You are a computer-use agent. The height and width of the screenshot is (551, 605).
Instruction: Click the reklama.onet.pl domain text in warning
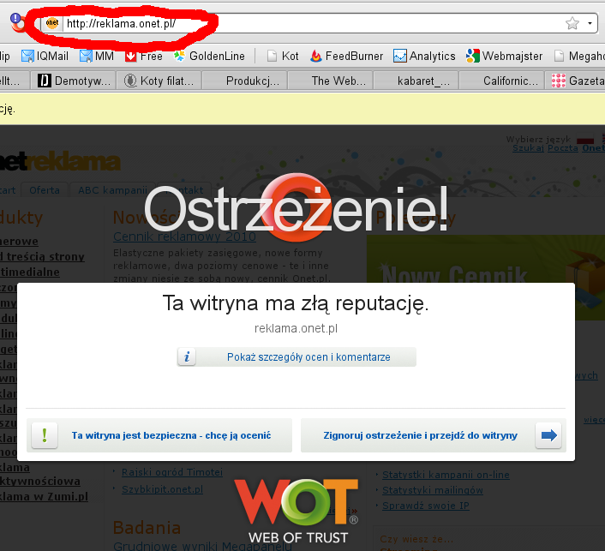pyautogui.click(x=296, y=328)
